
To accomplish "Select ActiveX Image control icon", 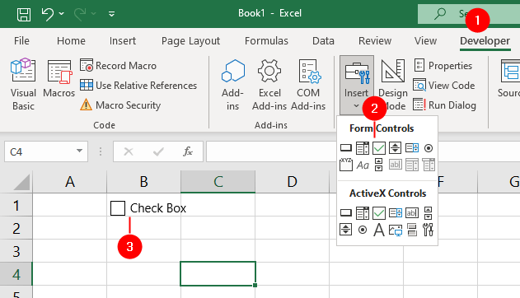I will click(396, 230).
